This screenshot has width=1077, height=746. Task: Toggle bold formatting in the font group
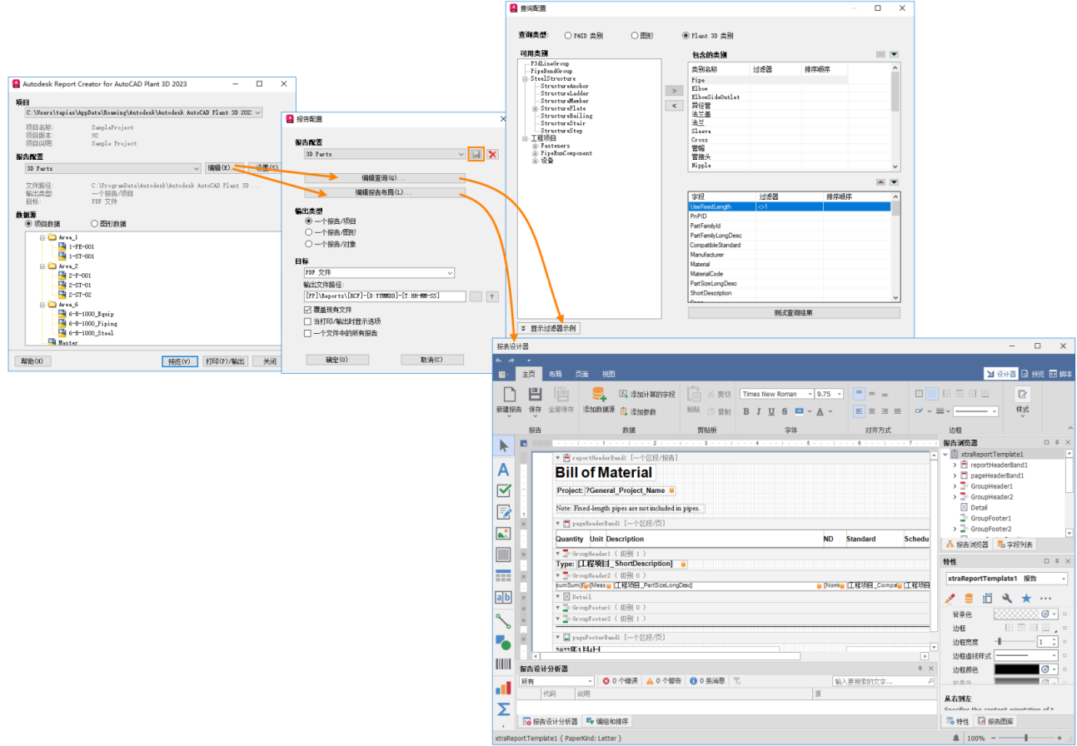[x=746, y=411]
